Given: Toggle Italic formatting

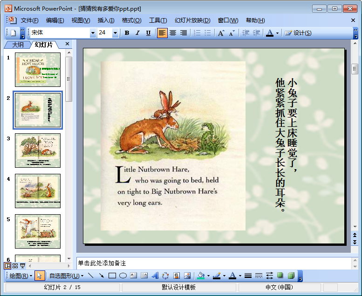Looking at the screenshot, I should pos(137,33).
